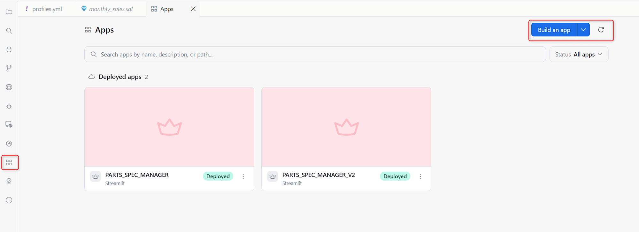
Task: Expand the Build an app dropdown arrow
Action: coord(583,30)
